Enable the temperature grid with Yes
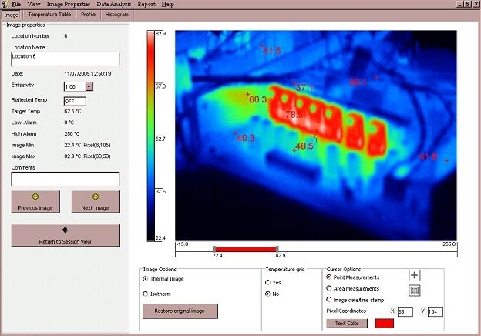 point(267,282)
